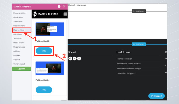Open Quick setup in the sidebar
Screen dimensions: 179x104
[x=18, y=17]
